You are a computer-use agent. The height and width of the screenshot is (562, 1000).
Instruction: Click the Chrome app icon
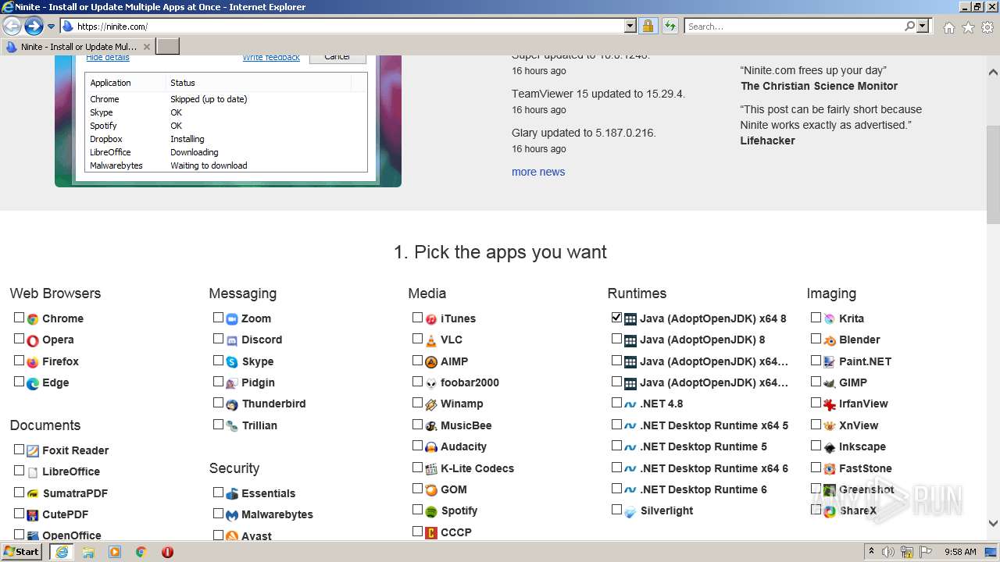click(33, 318)
